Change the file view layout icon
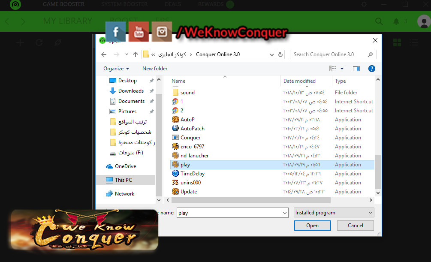This screenshot has width=431, height=262. pos(333,69)
